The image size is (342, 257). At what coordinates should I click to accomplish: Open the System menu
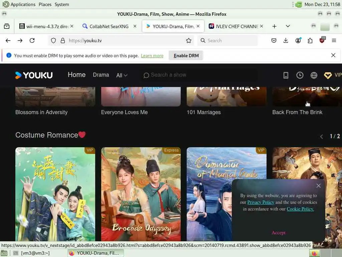(x=62, y=4)
